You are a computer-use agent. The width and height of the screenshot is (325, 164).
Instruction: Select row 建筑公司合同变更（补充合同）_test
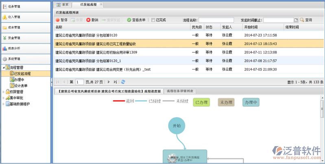tap(189, 69)
